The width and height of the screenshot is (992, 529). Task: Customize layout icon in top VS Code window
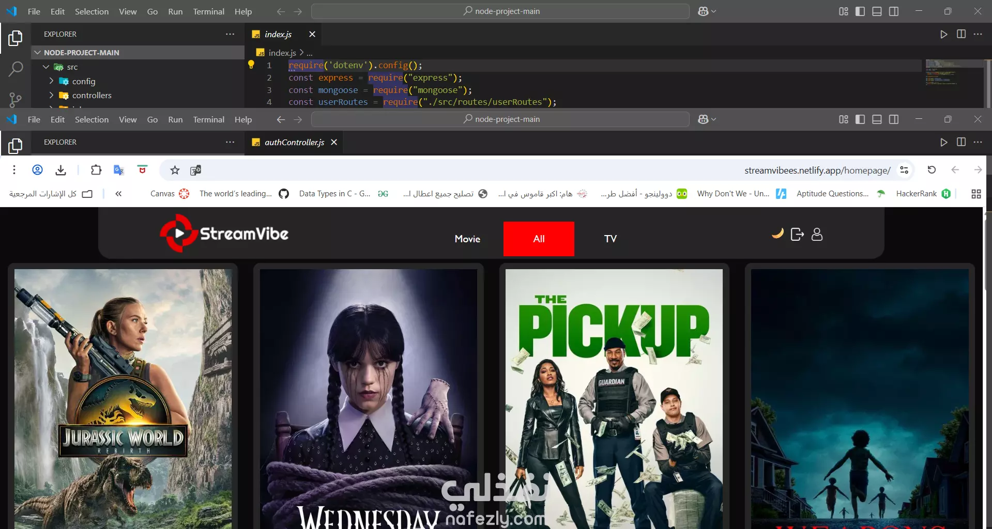coord(844,11)
